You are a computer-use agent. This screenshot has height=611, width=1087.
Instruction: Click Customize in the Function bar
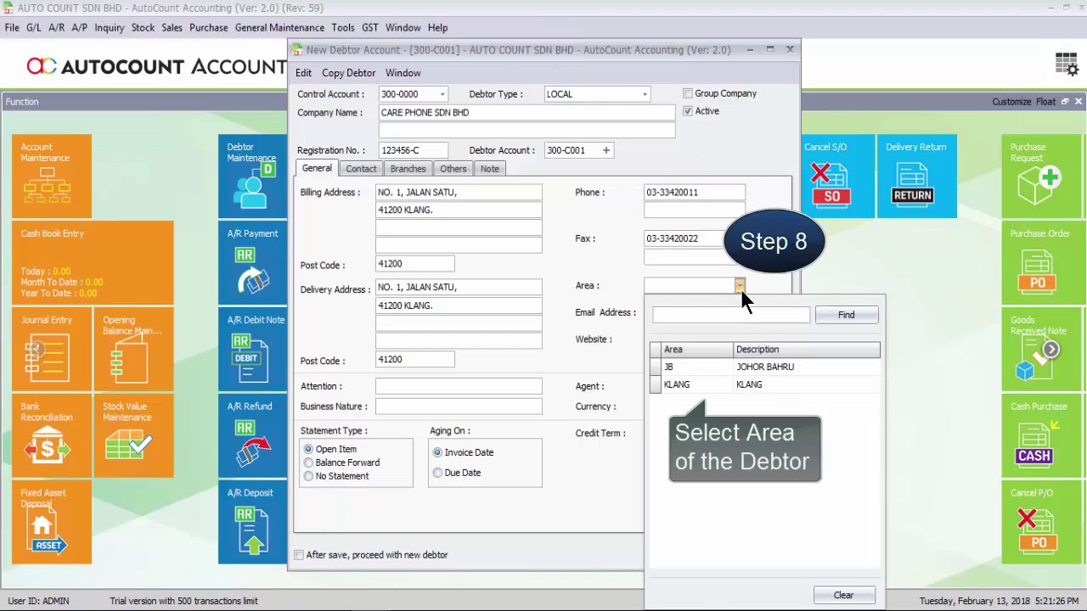click(x=1011, y=102)
